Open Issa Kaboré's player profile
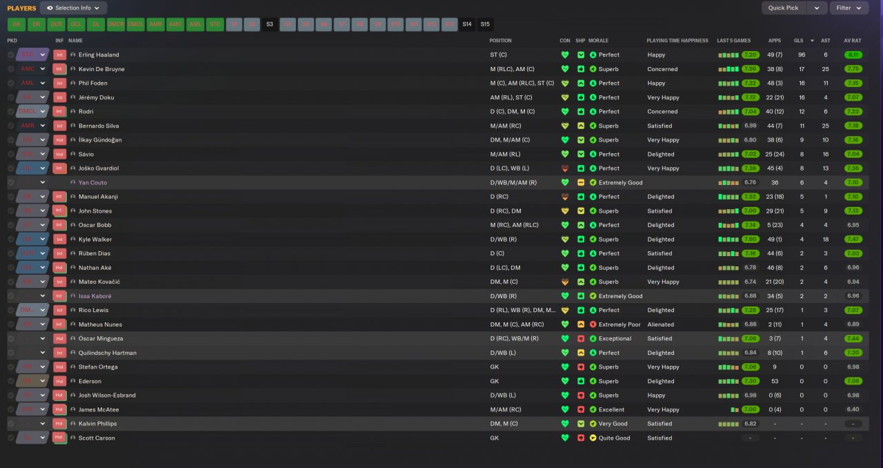Viewport: 883px width, 468px height. pyautogui.click(x=95, y=296)
